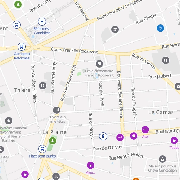Open the Place Jean Jaurès bus stop marker
The width and height of the screenshot is (180, 180).
[42, 149]
